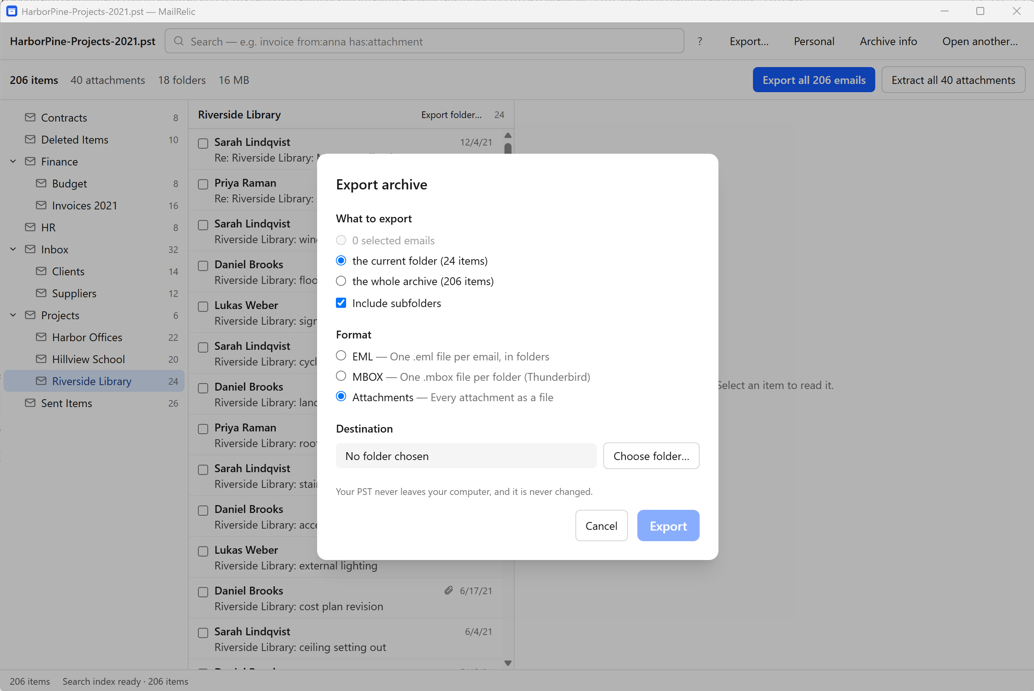This screenshot has width=1034, height=691.
Task: Click Cancel in Export archive dialog
Action: click(601, 526)
